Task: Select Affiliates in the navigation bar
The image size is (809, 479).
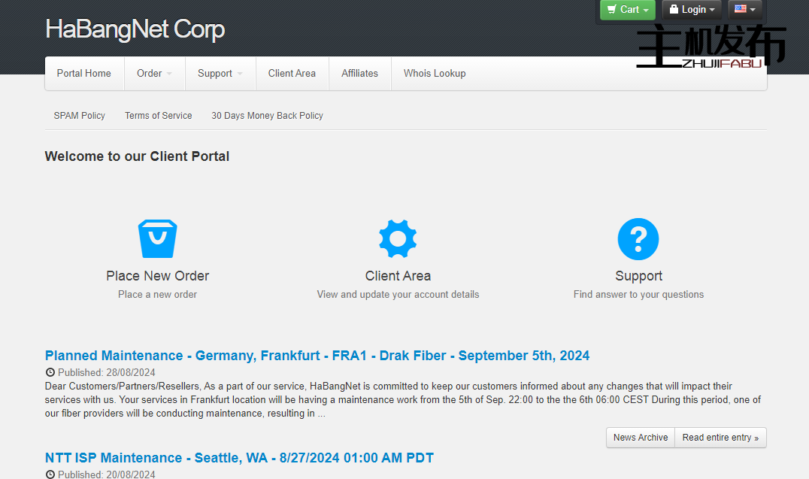Action: (x=359, y=74)
